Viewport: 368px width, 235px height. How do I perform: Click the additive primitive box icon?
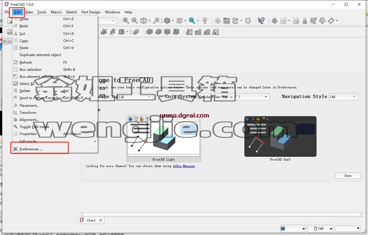click(122, 32)
